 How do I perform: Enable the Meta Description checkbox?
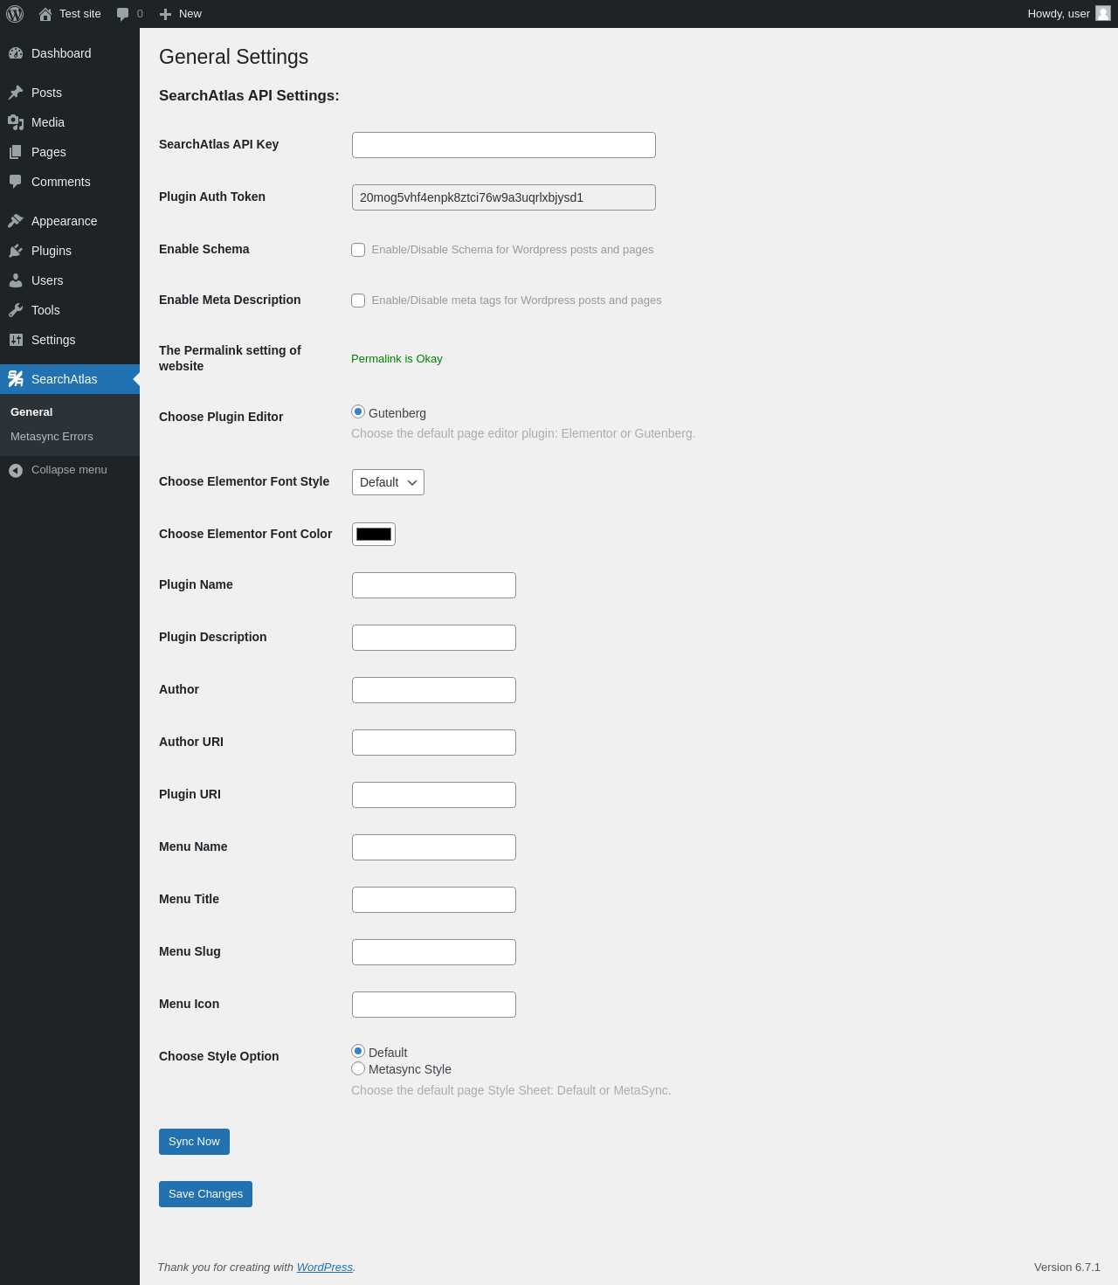click(358, 301)
